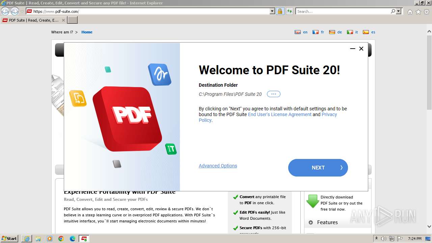Click the 'Welcome to PDF Suite 20!' heading
This screenshot has width=432, height=243.
coord(269,70)
